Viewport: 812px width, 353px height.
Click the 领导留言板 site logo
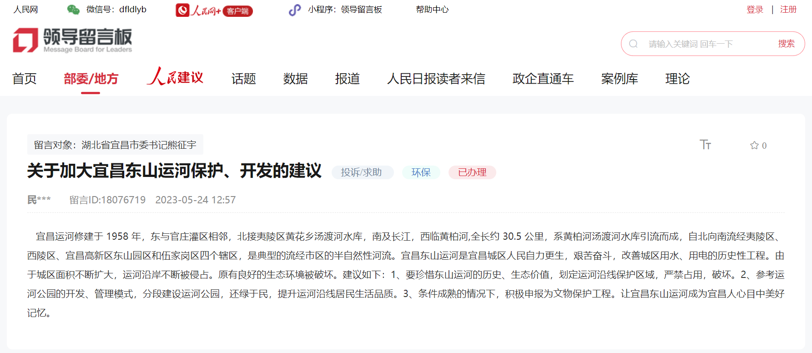[x=72, y=40]
